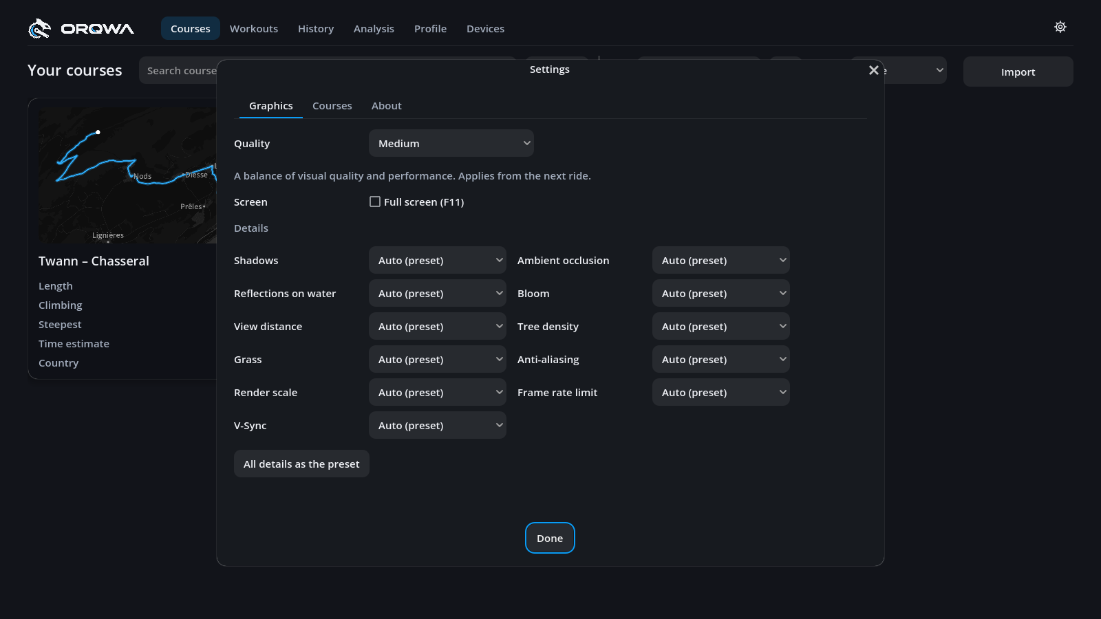Open the Quality dropdown set to Medium
This screenshot has width=1101, height=619.
tap(451, 143)
